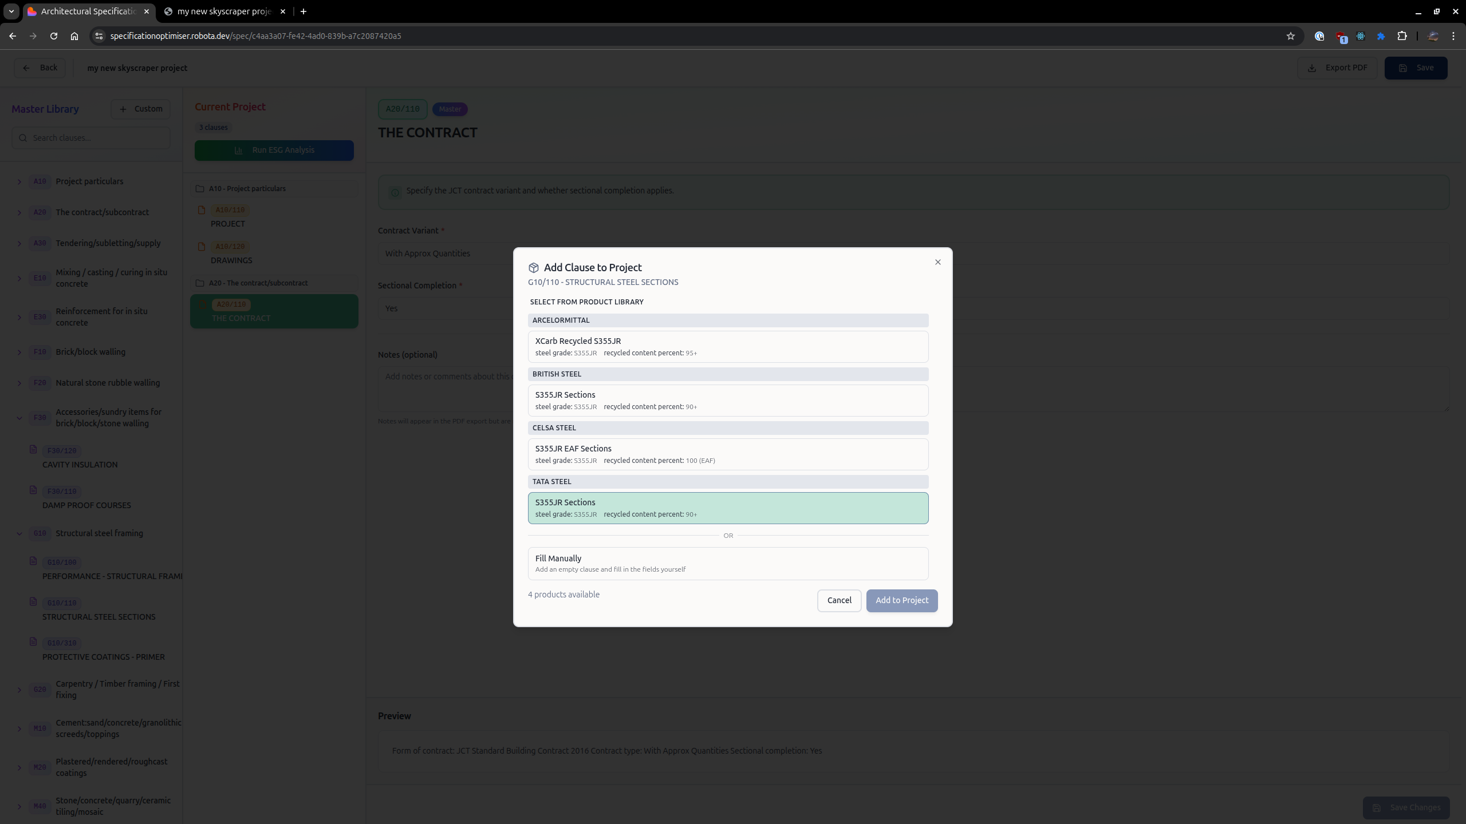Expand the E10 Mixing/casting concrete section
Screen dimensions: 1466x824
click(x=19, y=279)
